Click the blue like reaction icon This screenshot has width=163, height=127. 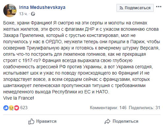click(x=6, y=108)
